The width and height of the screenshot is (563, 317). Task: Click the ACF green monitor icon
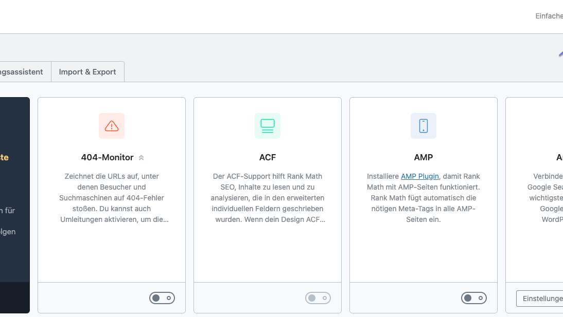pyautogui.click(x=268, y=126)
